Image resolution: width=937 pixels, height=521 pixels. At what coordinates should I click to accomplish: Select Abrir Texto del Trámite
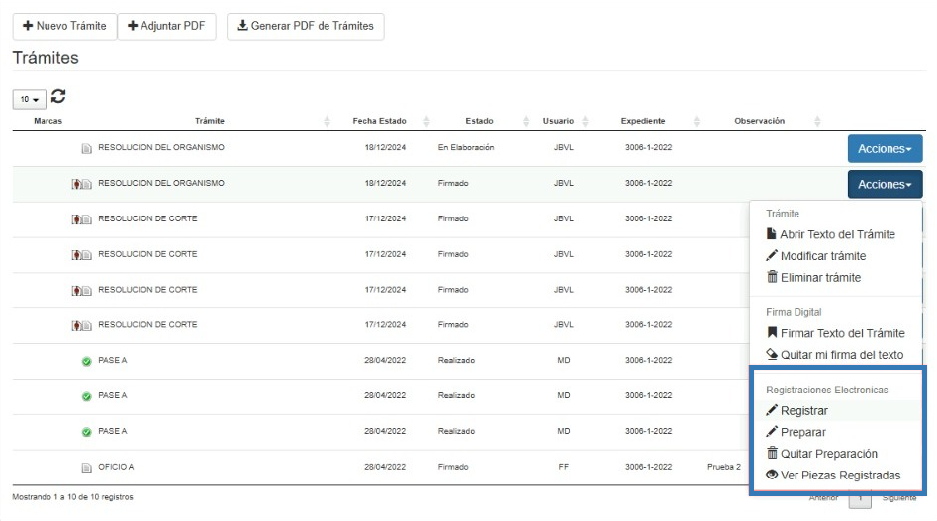(x=837, y=234)
